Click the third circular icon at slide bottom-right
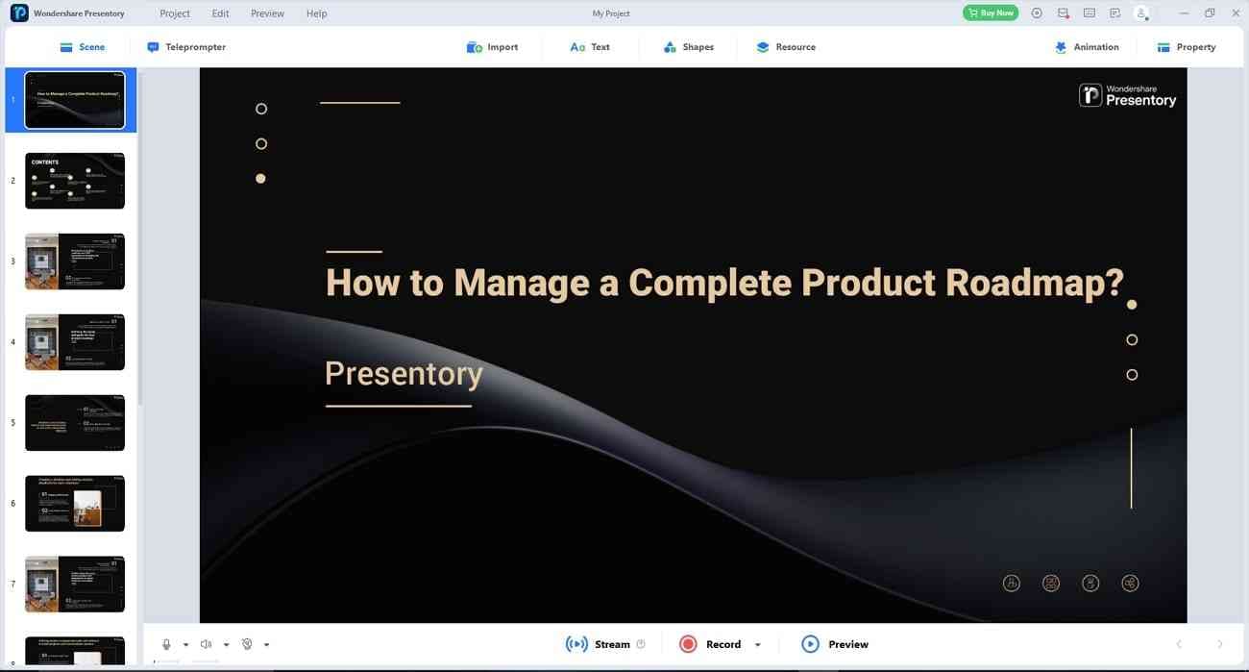 pyautogui.click(x=1090, y=583)
